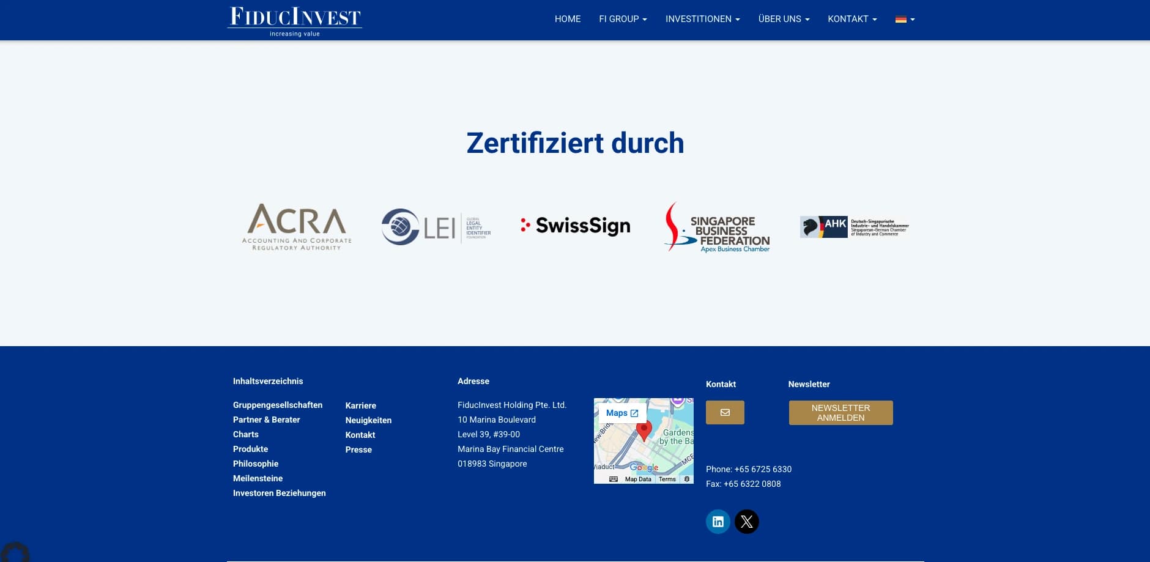1150x562 pixels.
Task: Open Meilensteine footer link
Action: click(x=258, y=478)
